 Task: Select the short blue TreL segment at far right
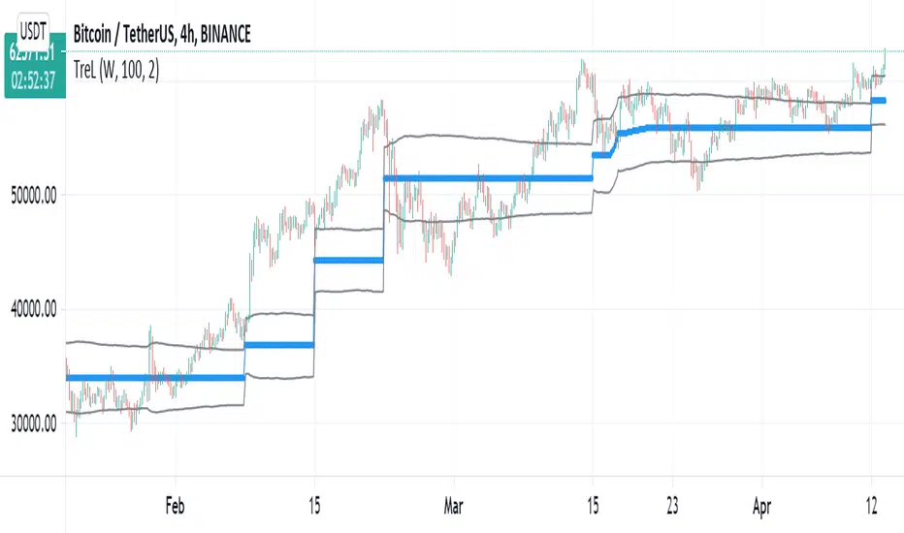(x=879, y=101)
